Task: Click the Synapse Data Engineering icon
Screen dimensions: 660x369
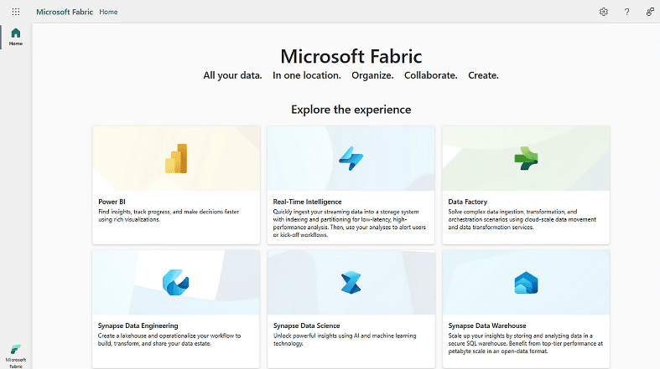Action: coord(176,283)
